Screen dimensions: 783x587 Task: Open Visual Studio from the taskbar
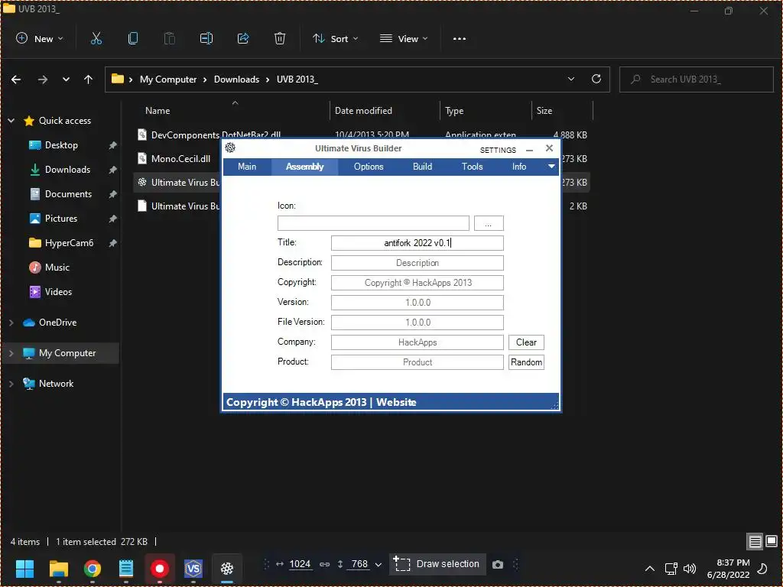pyautogui.click(x=193, y=568)
